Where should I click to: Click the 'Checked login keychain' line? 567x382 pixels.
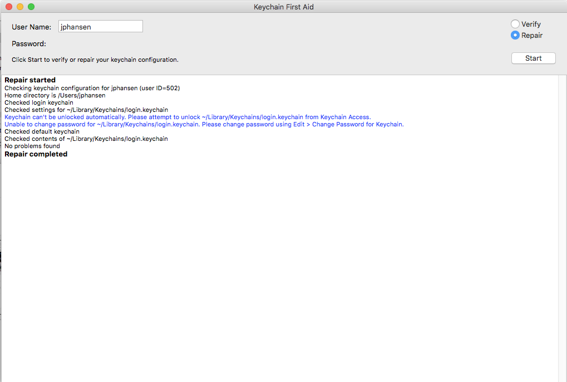[39, 102]
